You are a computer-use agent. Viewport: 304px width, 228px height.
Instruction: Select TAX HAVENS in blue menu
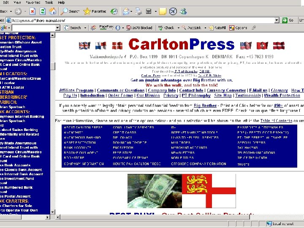[x=247, y=147]
